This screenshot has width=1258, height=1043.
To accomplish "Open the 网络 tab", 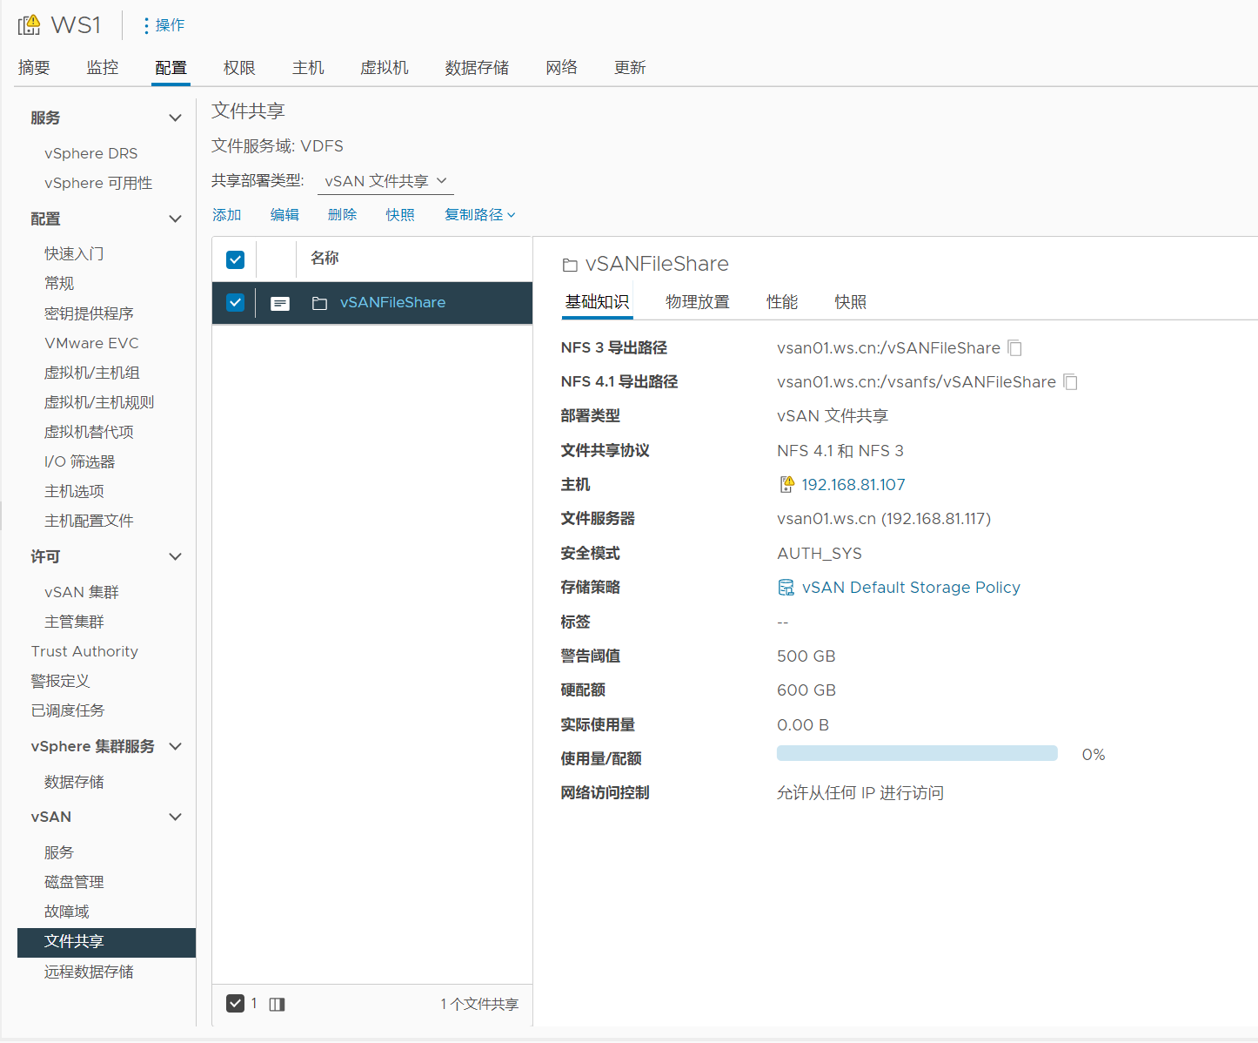I will pyautogui.click(x=562, y=68).
